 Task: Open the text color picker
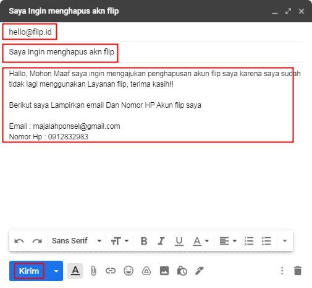click(201, 241)
